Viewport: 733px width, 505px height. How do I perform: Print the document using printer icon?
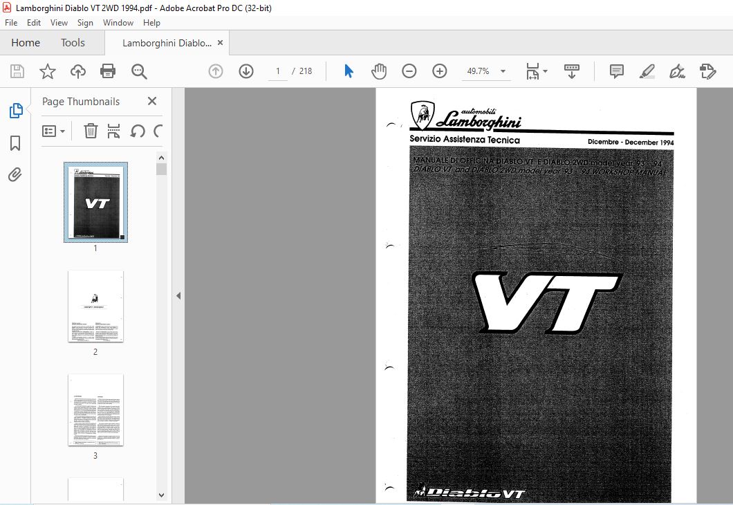click(x=108, y=71)
